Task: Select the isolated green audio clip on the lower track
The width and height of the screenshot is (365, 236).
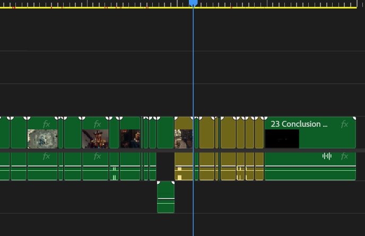Action: tap(166, 197)
